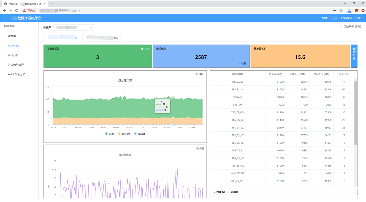This screenshot has height=202, width=366.
Task: Open the AWR SQL分析 menu item
Action: (17, 74)
